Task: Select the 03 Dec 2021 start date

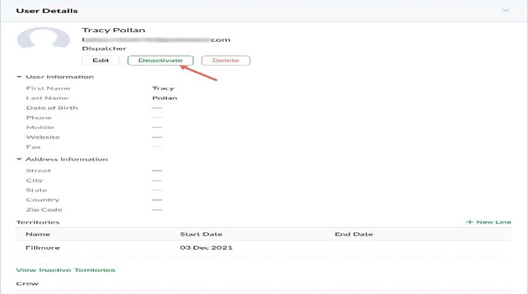Action: pyautogui.click(x=206, y=248)
